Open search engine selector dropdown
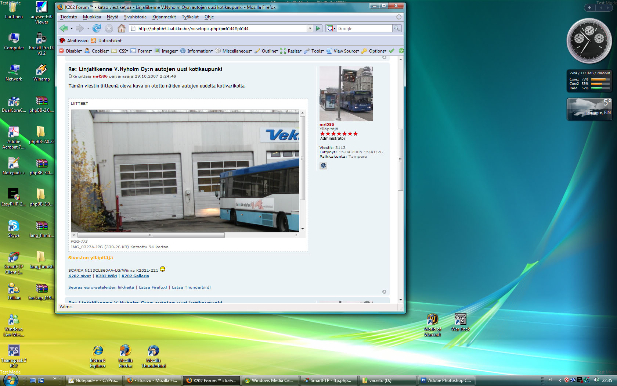The image size is (617, 386). (331, 28)
